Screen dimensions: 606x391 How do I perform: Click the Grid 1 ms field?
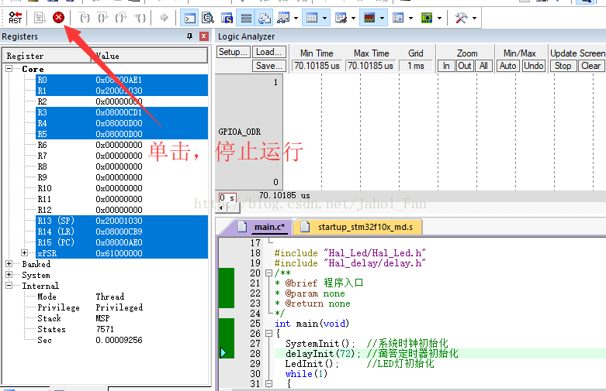point(416,66)
